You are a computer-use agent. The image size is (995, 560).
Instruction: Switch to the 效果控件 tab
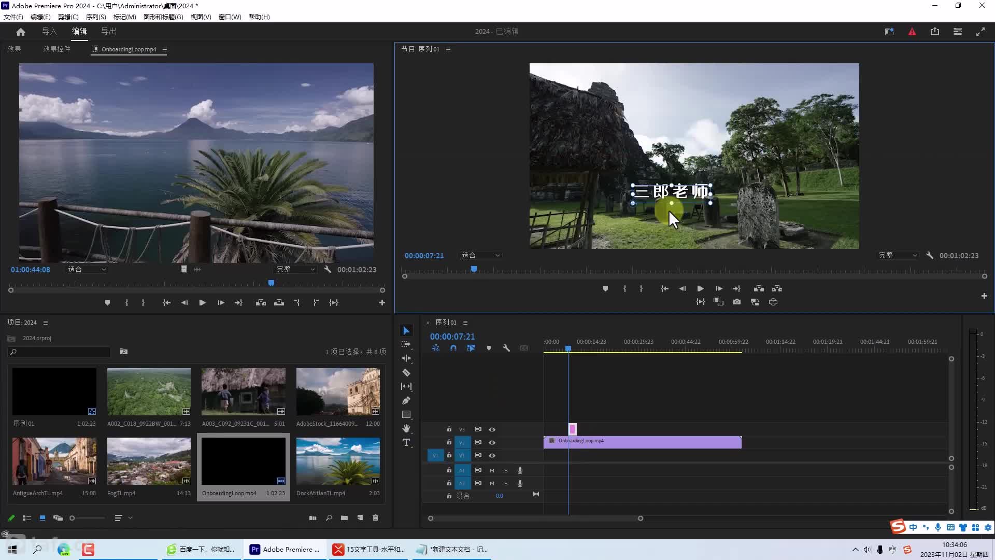click(x=56, y=49)
